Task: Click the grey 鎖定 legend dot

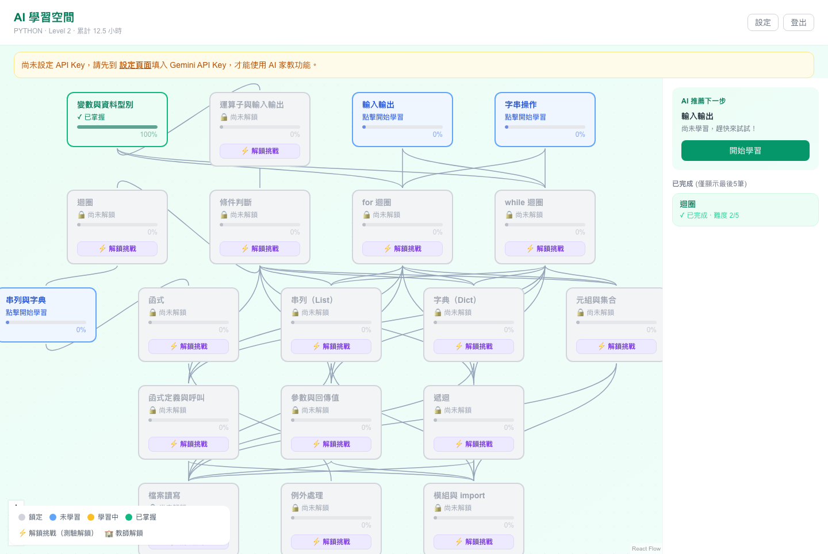Action: [x=22, y=517]
